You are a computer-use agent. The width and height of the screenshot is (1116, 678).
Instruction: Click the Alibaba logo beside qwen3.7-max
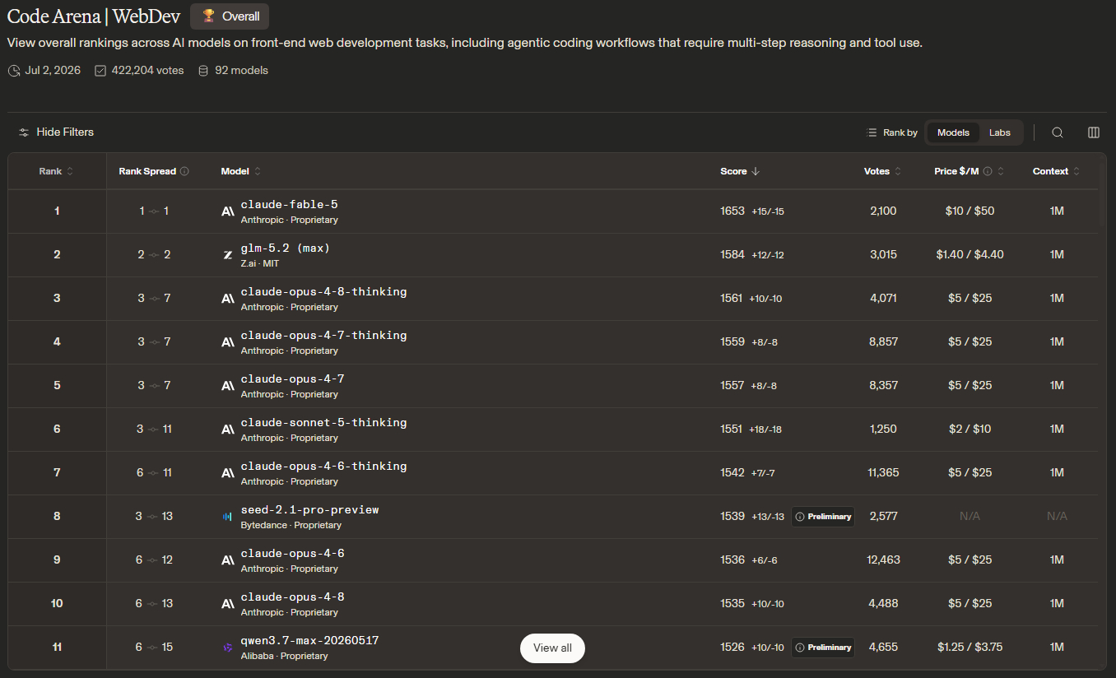[228, 648]
